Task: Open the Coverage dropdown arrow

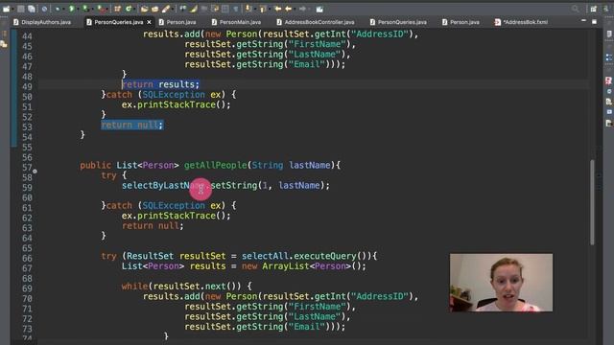Action: tap(93, 9)
